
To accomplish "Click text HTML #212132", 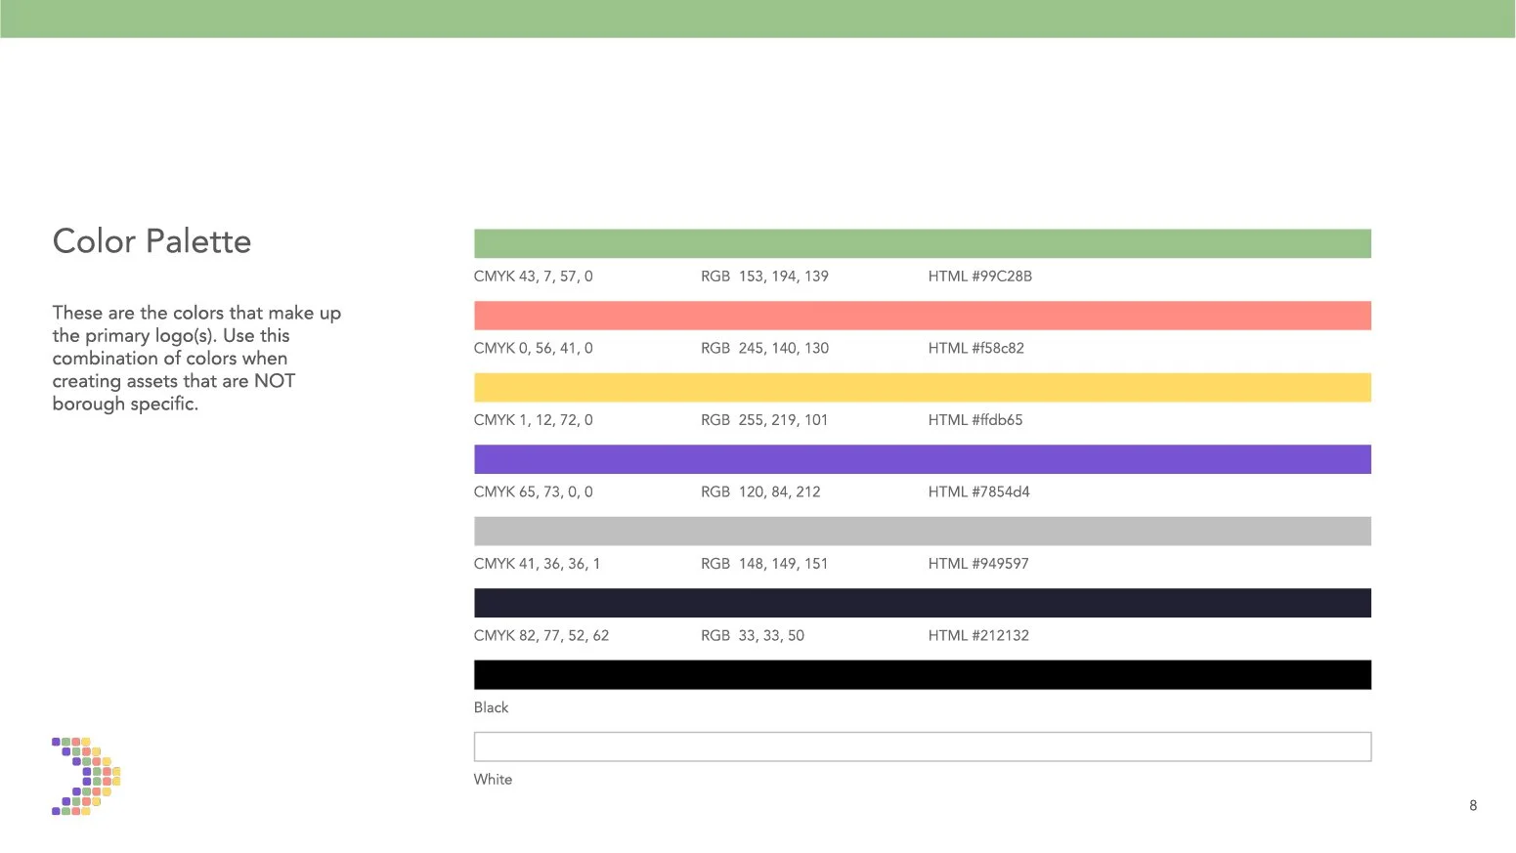I will pos(978,635).
